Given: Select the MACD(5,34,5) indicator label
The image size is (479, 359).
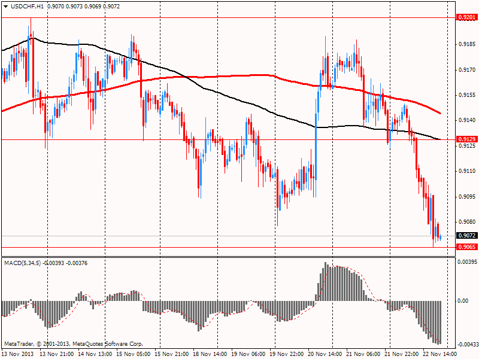Looking at the screenshot, I should [x=23, y=263].
